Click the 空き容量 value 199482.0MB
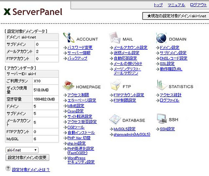 point(44,99)
